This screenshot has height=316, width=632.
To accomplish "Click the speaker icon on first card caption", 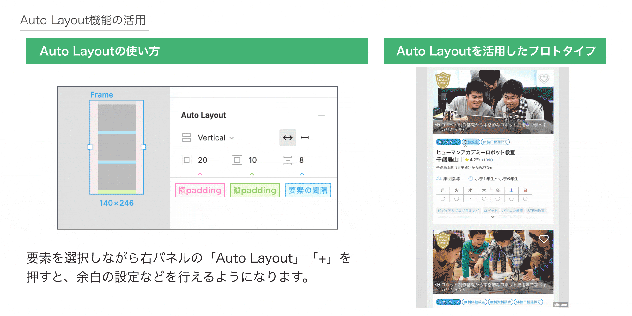I will 437,125.
